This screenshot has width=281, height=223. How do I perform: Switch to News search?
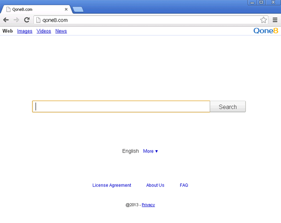pyautogui.click(x=61, y=31)
